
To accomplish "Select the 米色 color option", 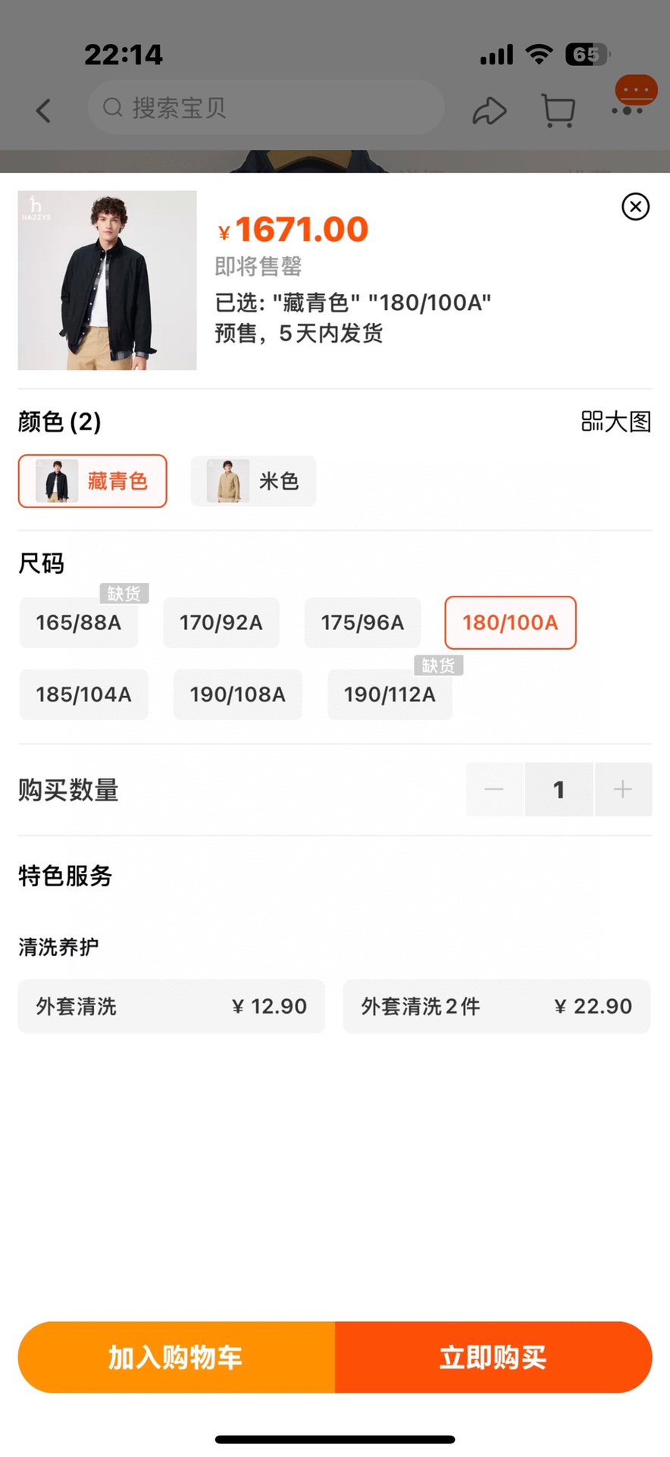I will [x=253, y=481].
